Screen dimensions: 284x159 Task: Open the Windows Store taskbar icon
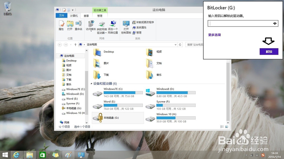click(42, 155)
